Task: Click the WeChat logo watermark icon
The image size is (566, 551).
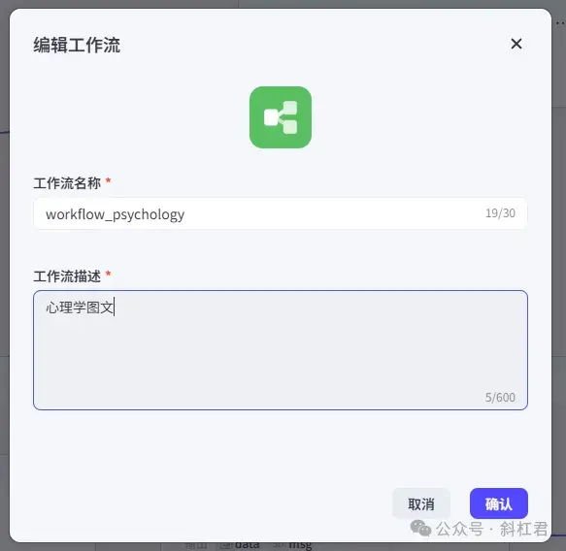Action: [421, 529]
